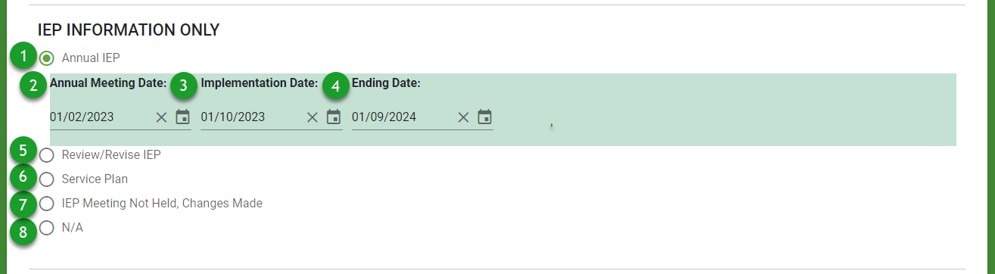Click the green badge numbered 4
Image resolution: width=995 pixels, height=274 pixels.
(x=336, y=86)
